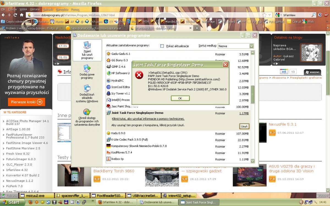Viewport: 330px width, 206px height.
Task: Click the Windows Start button
Action: coord(13,202)
